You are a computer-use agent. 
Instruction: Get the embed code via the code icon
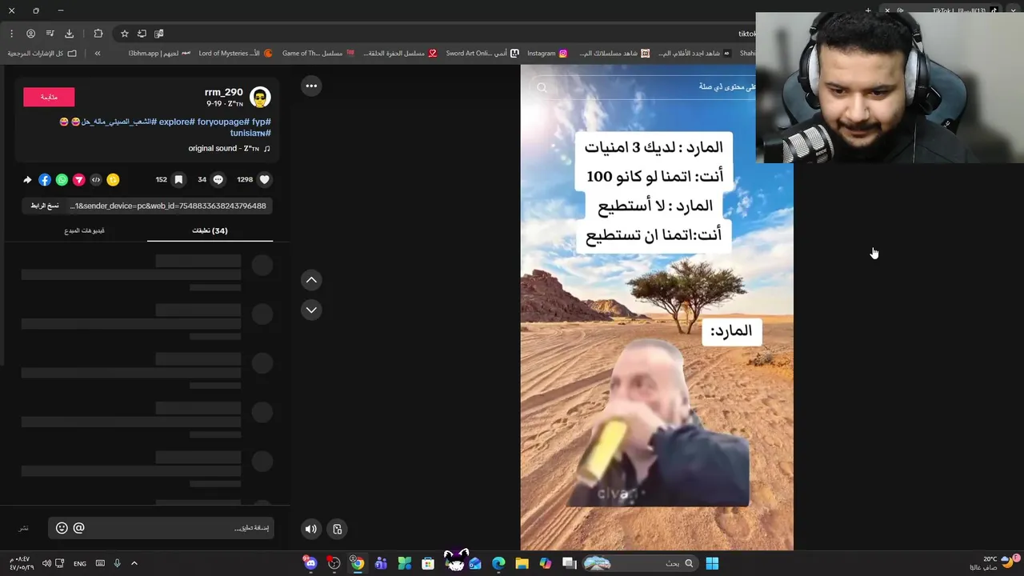(x=96, y=180)
